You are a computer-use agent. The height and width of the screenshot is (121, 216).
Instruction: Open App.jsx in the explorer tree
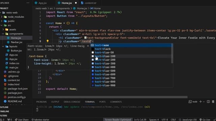(x=13, y=59)
